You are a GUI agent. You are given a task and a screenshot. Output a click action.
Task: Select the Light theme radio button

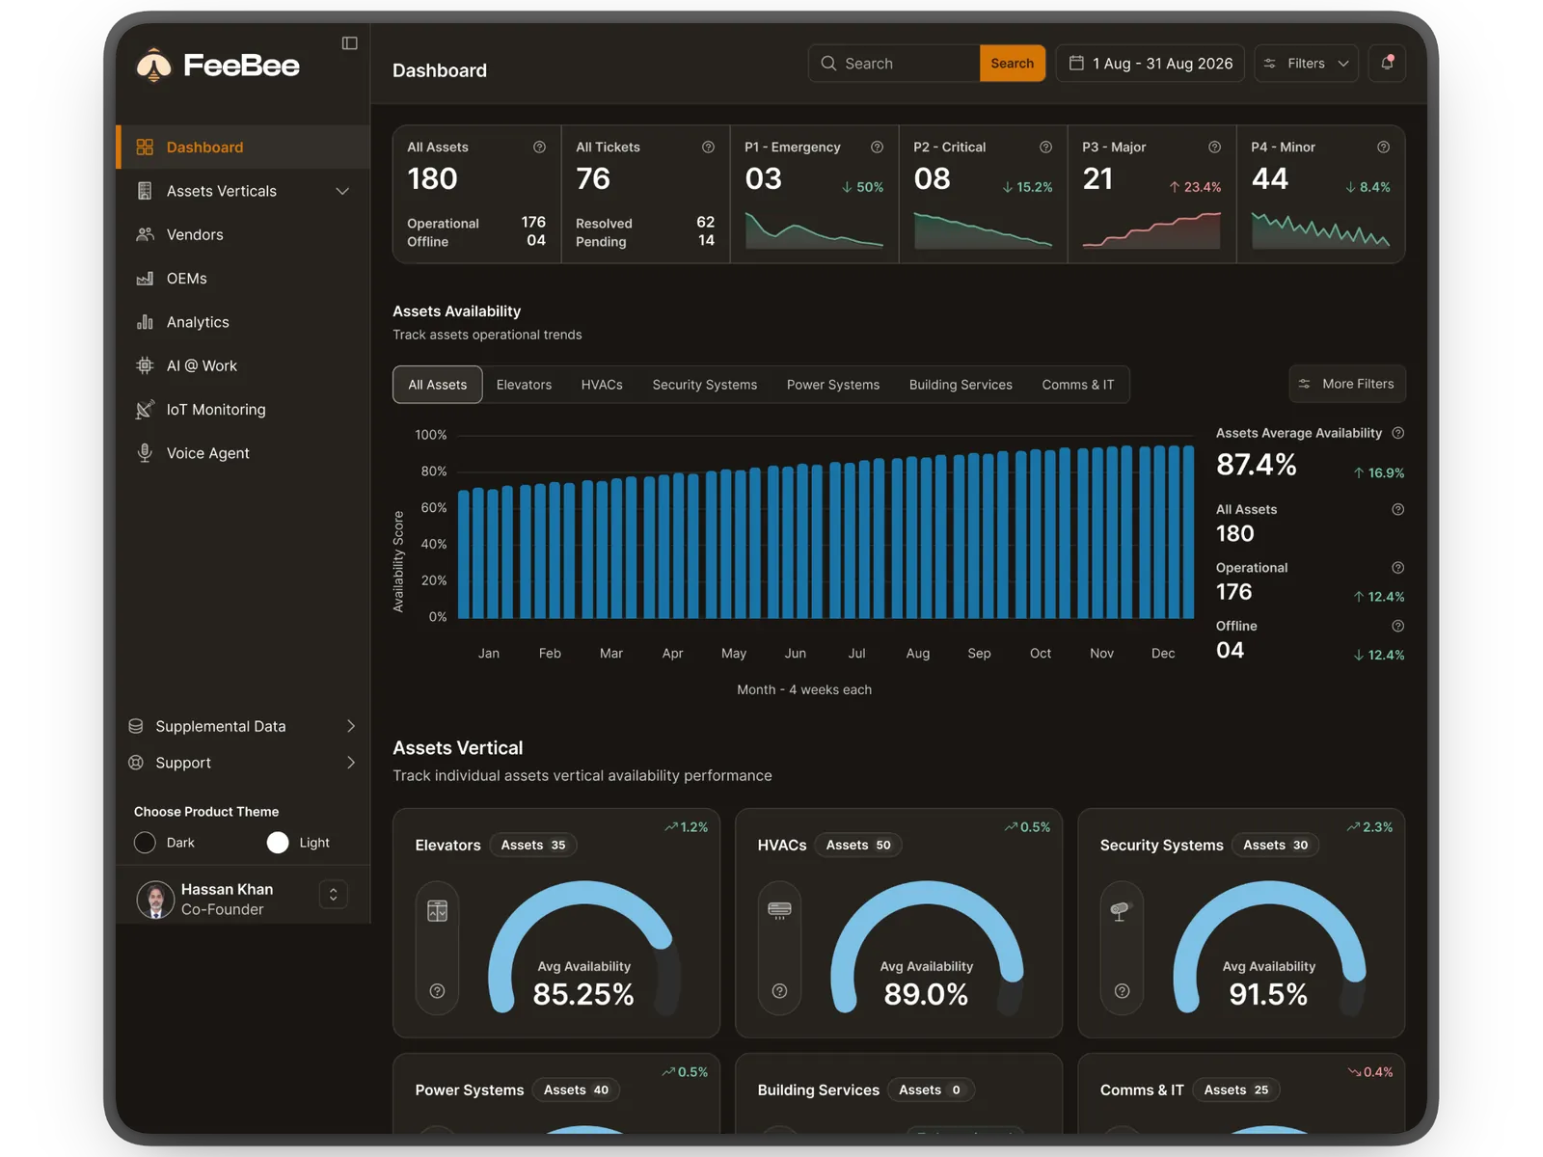[x=278, y=843]
